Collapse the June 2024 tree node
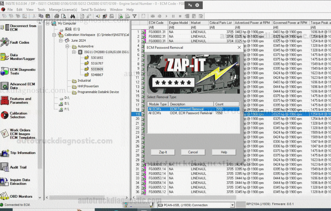 point(61,41)
